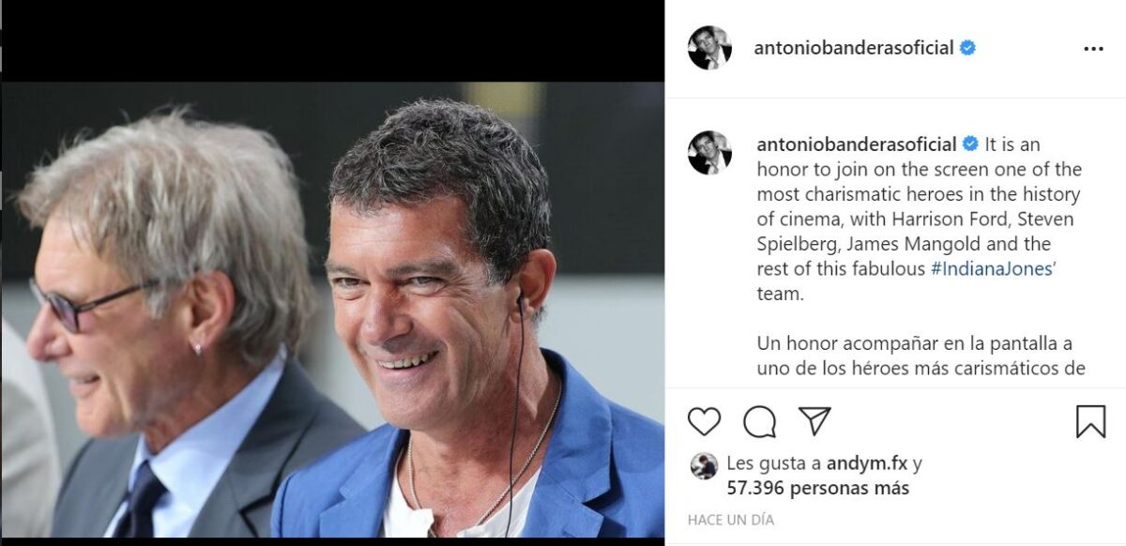Click small liker avatar near 'Les gusta'
This screenshot has height=546, width=1126.
click(x=704, y=465)
